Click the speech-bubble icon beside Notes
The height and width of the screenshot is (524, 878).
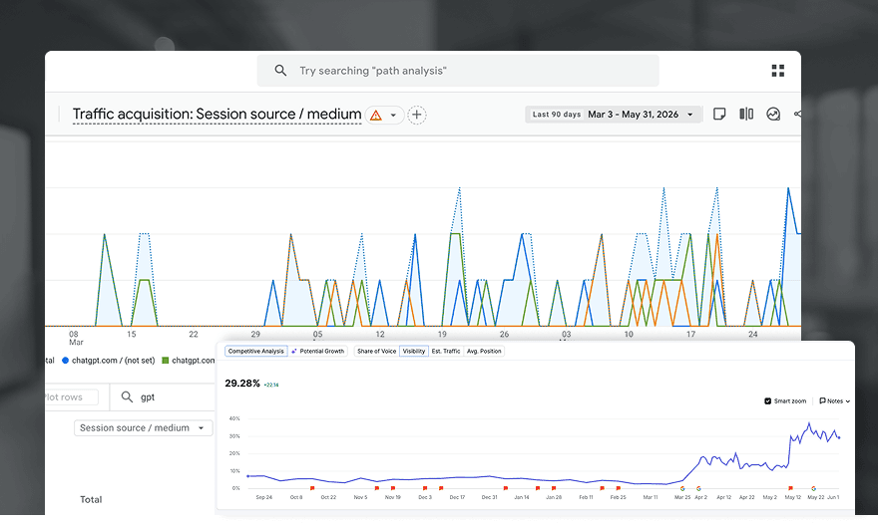pos(822,400)
